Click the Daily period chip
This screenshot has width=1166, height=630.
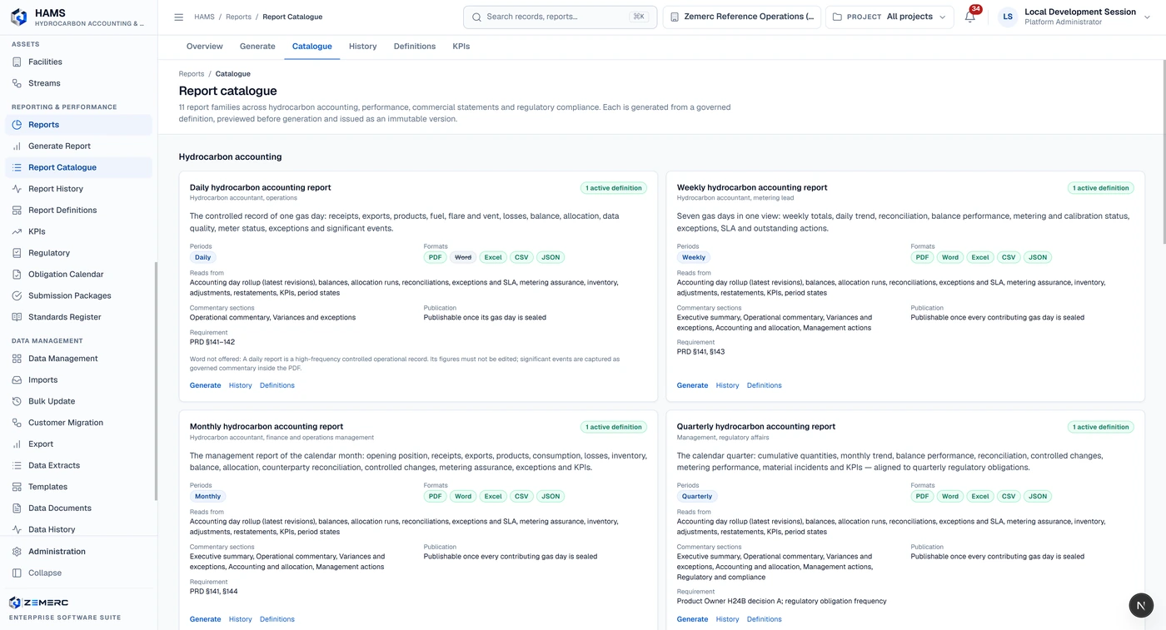click(x=203, y=257)
